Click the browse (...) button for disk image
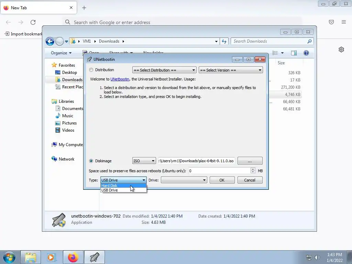Viewport: 352px width, 264px height. tap(250, 161)
